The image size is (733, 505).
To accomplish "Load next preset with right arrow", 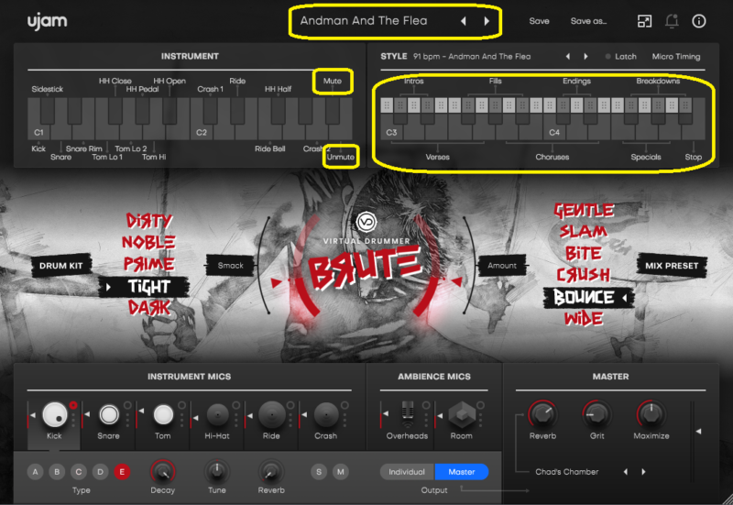I will coord(487,21).
